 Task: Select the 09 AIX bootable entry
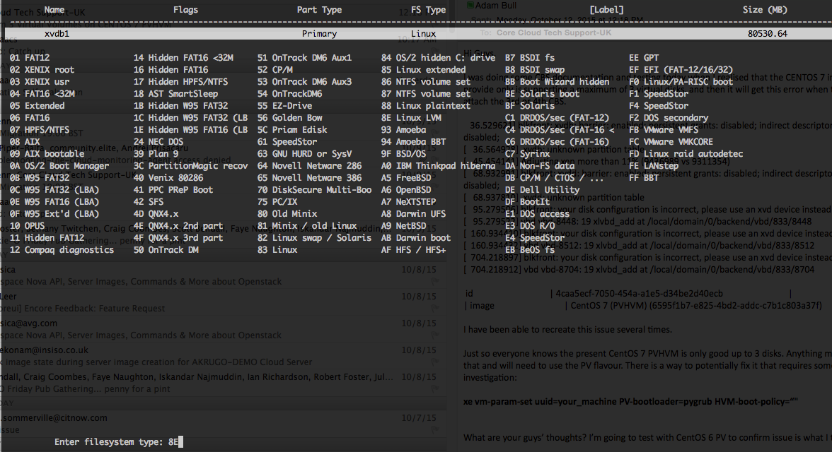47,154
